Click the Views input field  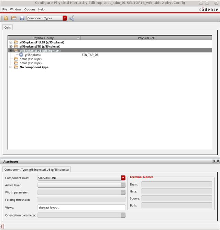[x=81, y=208]
